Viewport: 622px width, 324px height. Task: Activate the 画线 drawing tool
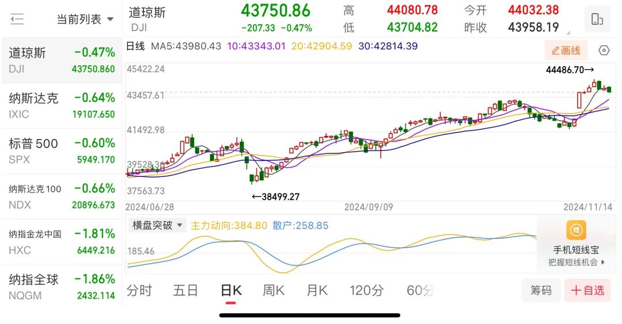(566, 51)
